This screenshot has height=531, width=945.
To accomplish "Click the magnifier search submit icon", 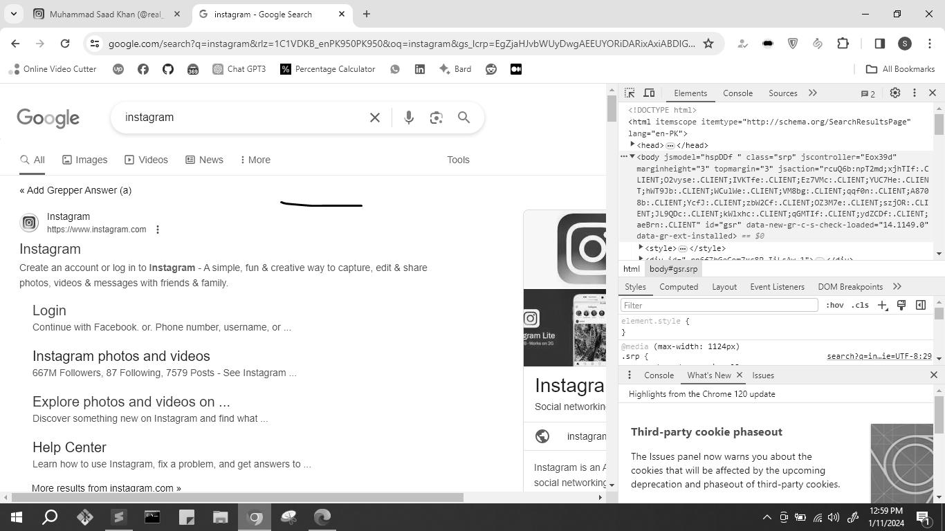I will pos(464,118).
